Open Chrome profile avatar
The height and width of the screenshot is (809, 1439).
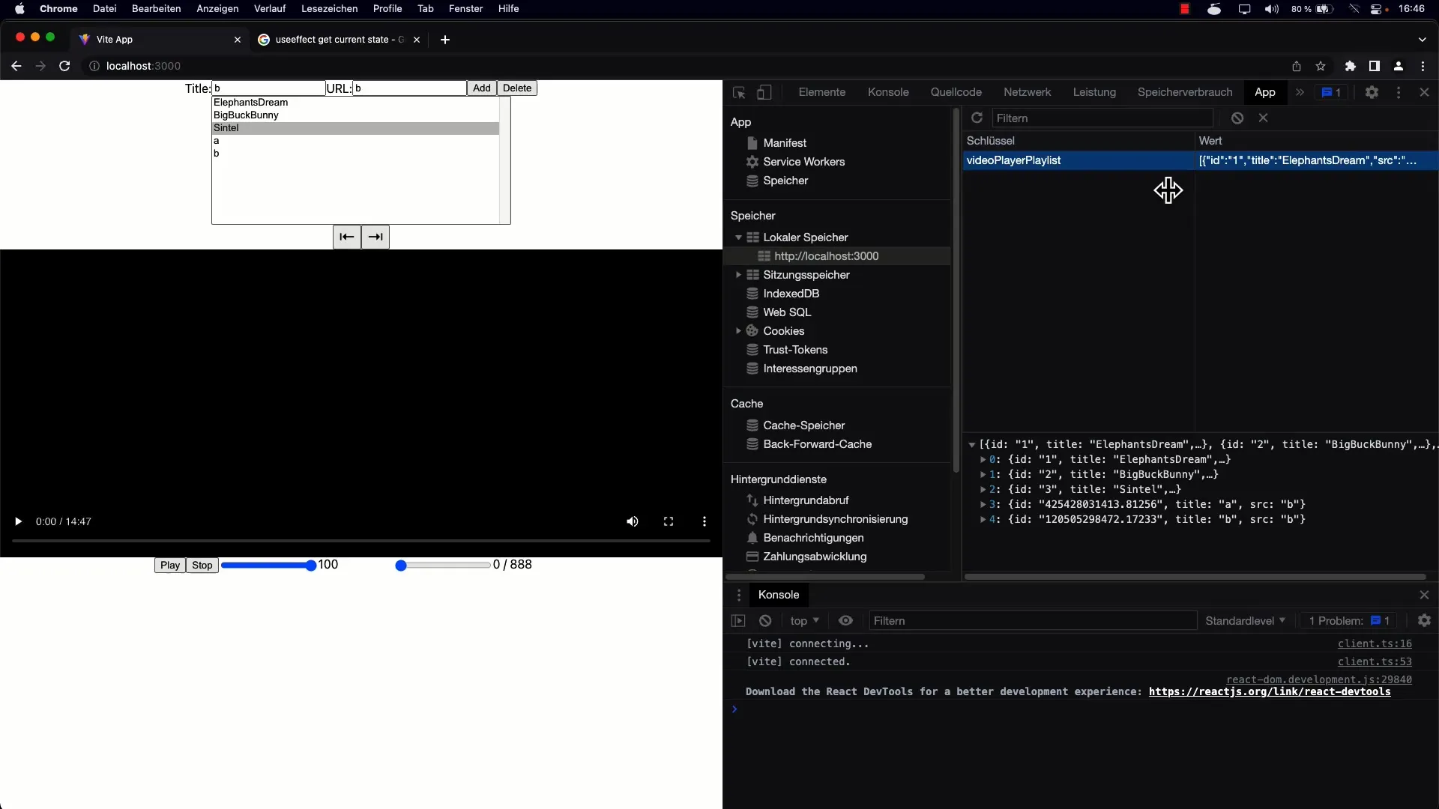point(1399,66)
